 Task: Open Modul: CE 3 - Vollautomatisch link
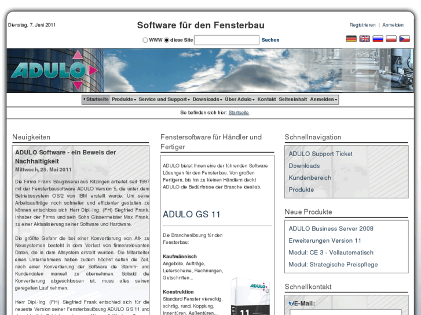point(331,253)
